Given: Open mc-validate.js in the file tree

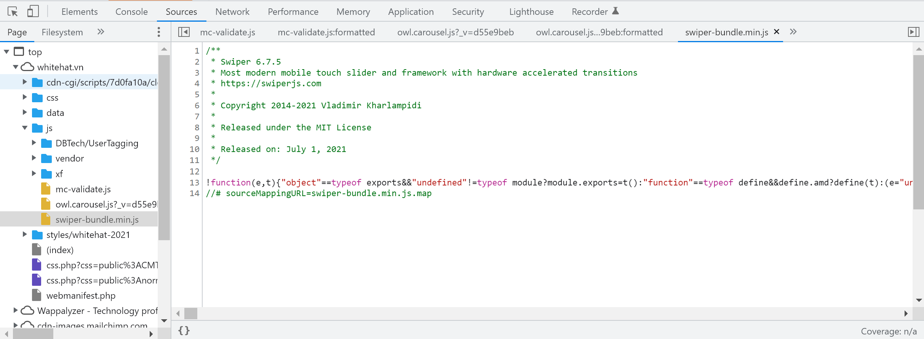Looking at the screenshot, I should (83, 189).
